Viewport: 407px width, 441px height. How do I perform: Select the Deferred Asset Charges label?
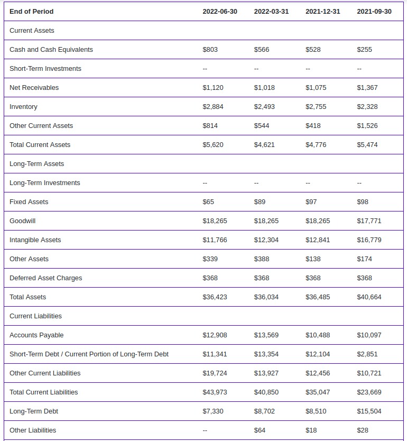(46, 278)
